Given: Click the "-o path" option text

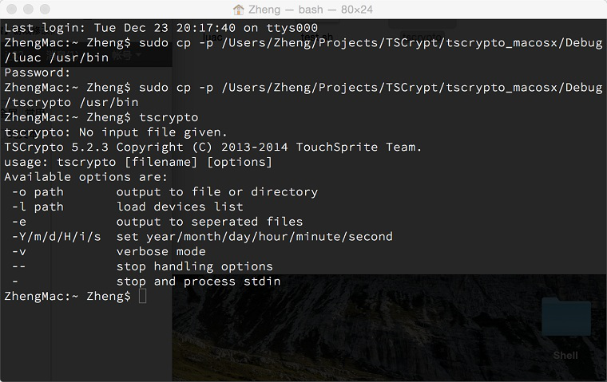Looking at the screenshot, I should 38,191.
